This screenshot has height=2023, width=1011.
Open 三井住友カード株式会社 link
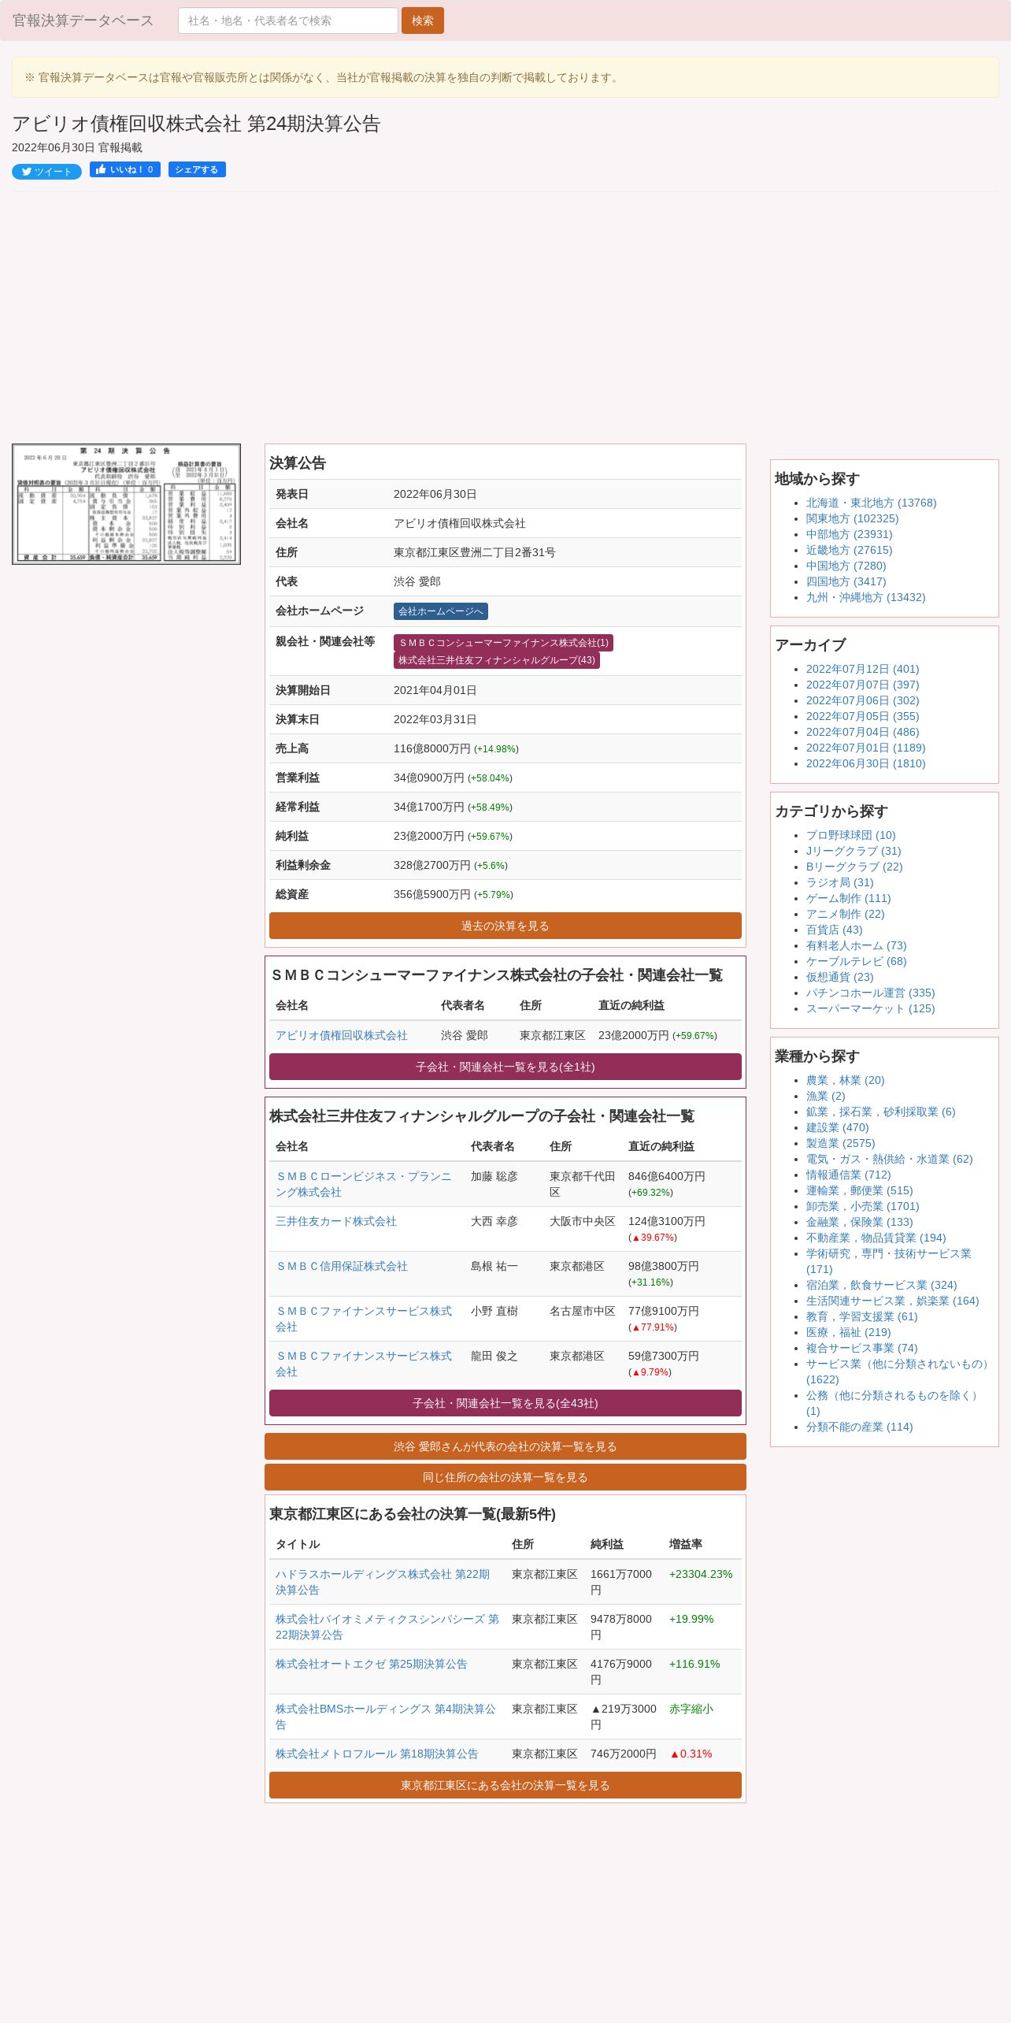[x=336, y=1221]
